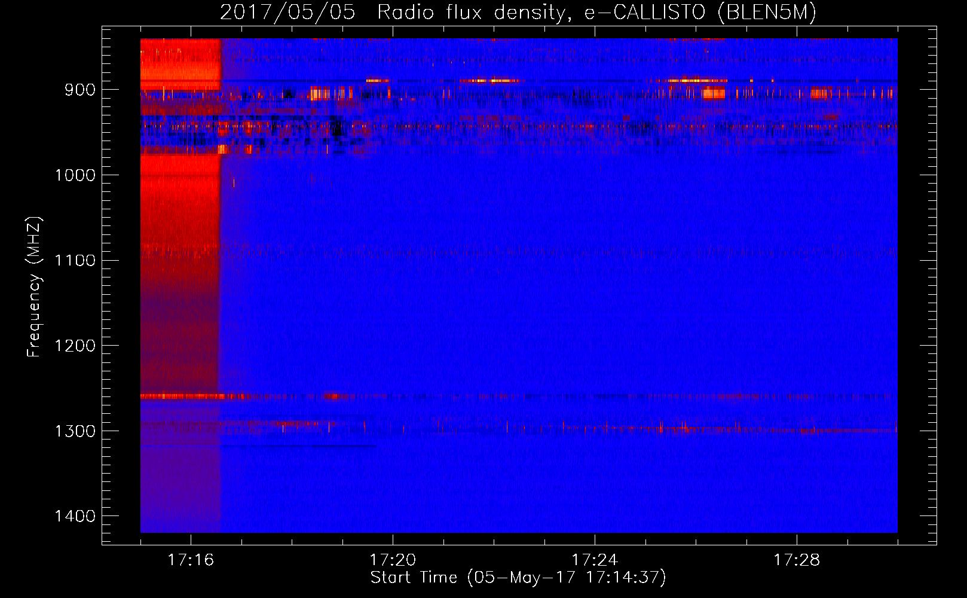
Task: Click the 1100 frequency tick label
Action: [75, 261]
